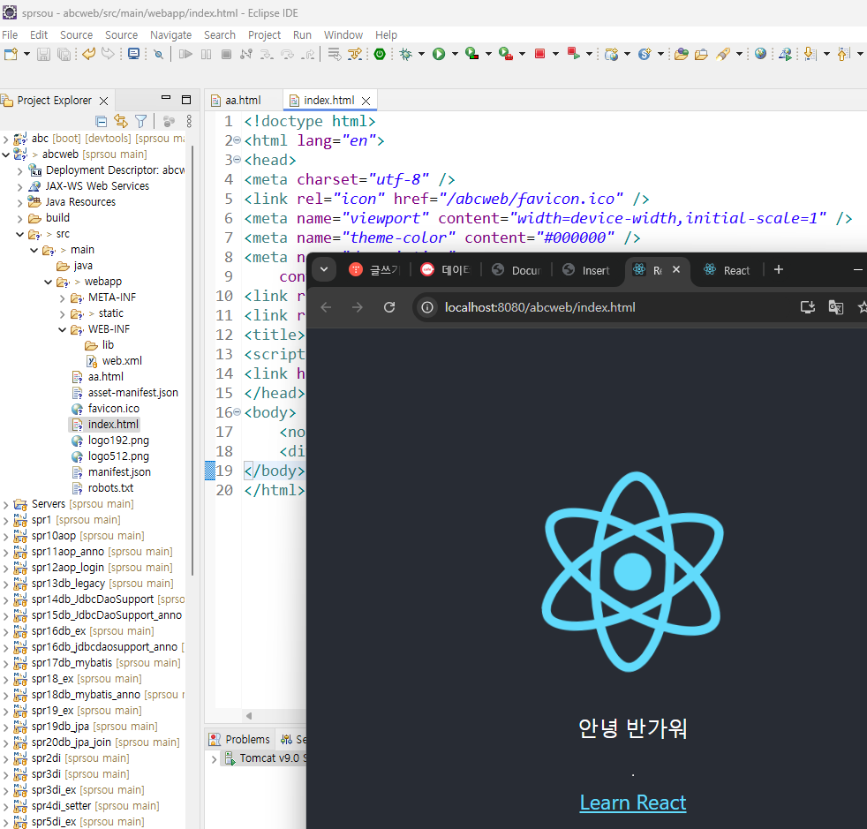Click the New Spring starter S icon

click(645, 54)
